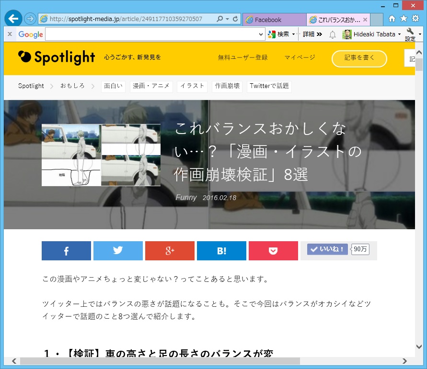Minimize the browser window
The width and height of the screenshot is (427, 369).
(x=383, y=5)
